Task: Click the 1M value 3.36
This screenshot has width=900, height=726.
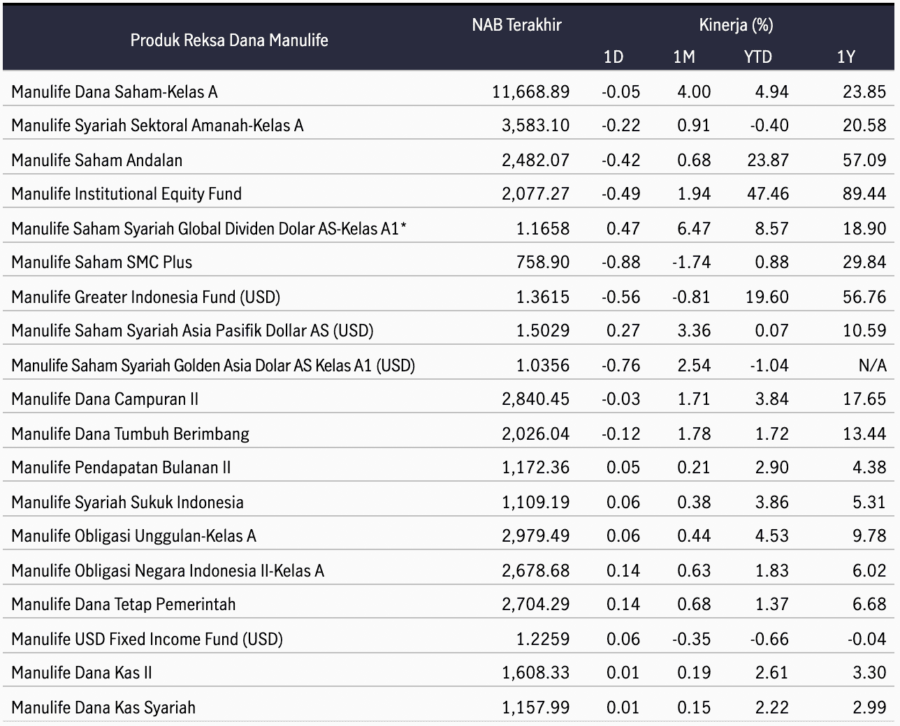Action: pos(694,330)
